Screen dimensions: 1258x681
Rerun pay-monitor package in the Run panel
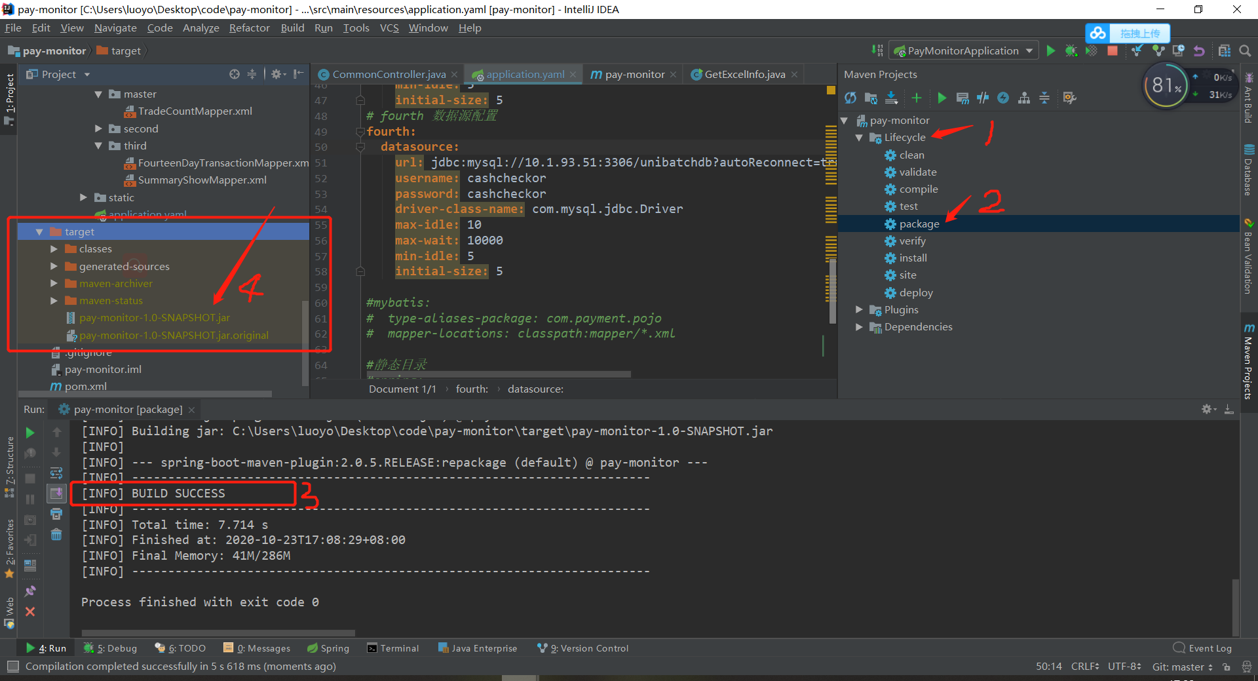30,433
